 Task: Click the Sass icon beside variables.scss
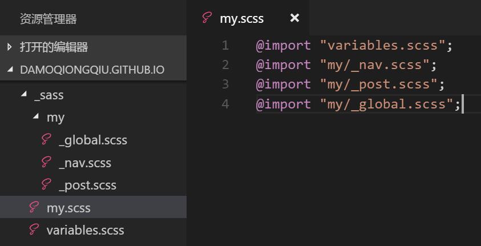pyautogui.click(x=34, y=230)
